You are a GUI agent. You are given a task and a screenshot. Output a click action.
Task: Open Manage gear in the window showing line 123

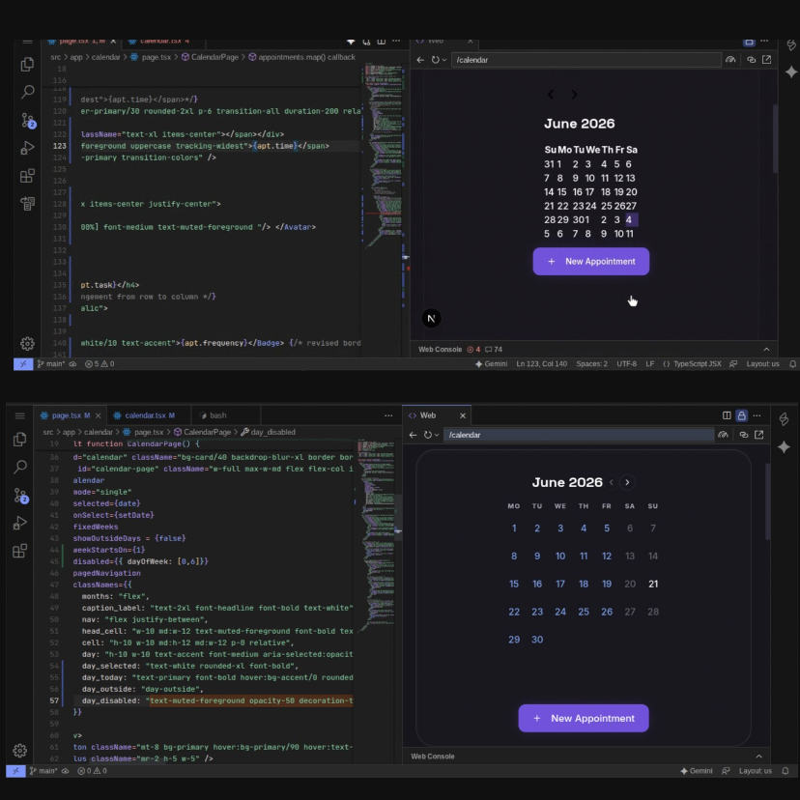click(x=28, y=343)
